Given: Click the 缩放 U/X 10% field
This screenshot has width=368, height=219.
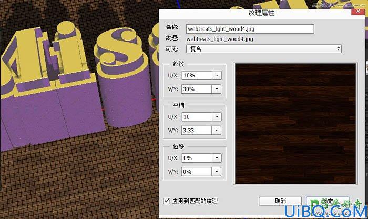Looking at the screenshot, I should pos(197,75).
